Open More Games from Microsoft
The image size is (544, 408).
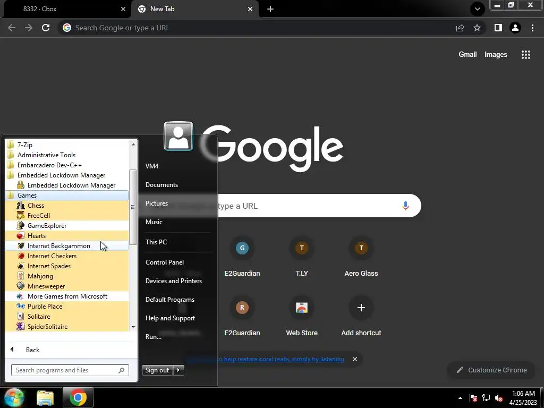click(67, 296)
